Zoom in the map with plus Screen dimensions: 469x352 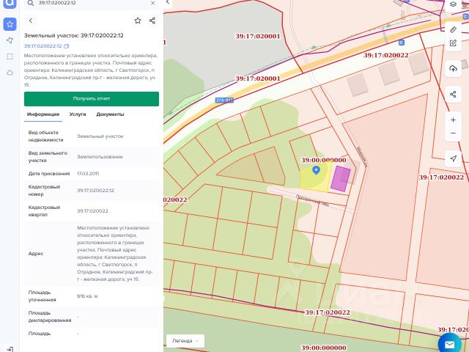pos(453,120)
